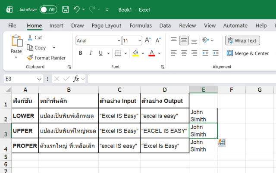Open the Automate tab
The width and height of the screenshot is (276, 173).
click(x=235, y=26)
